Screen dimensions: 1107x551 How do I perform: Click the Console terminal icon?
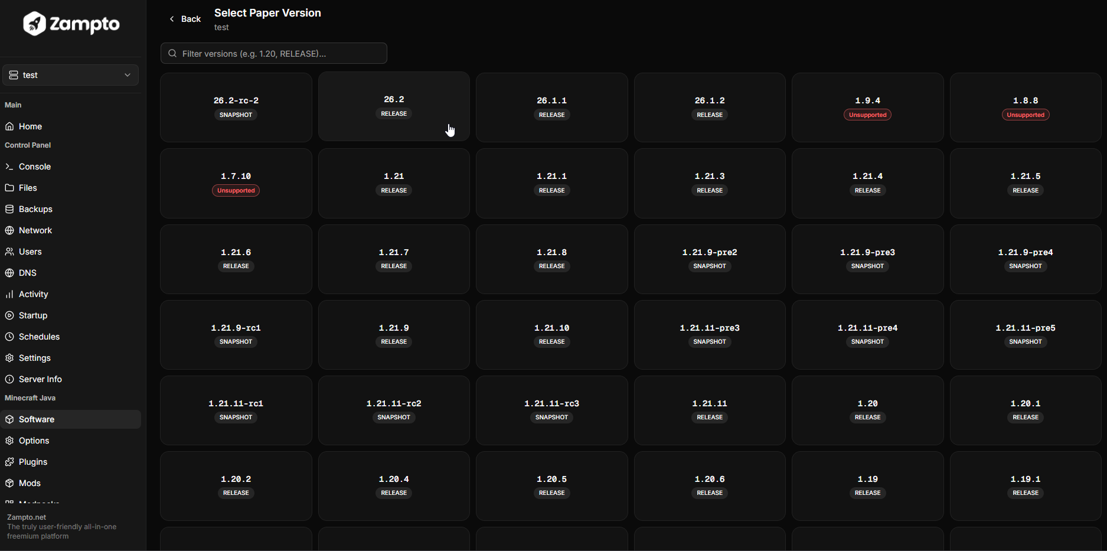(x=9, y=167)
